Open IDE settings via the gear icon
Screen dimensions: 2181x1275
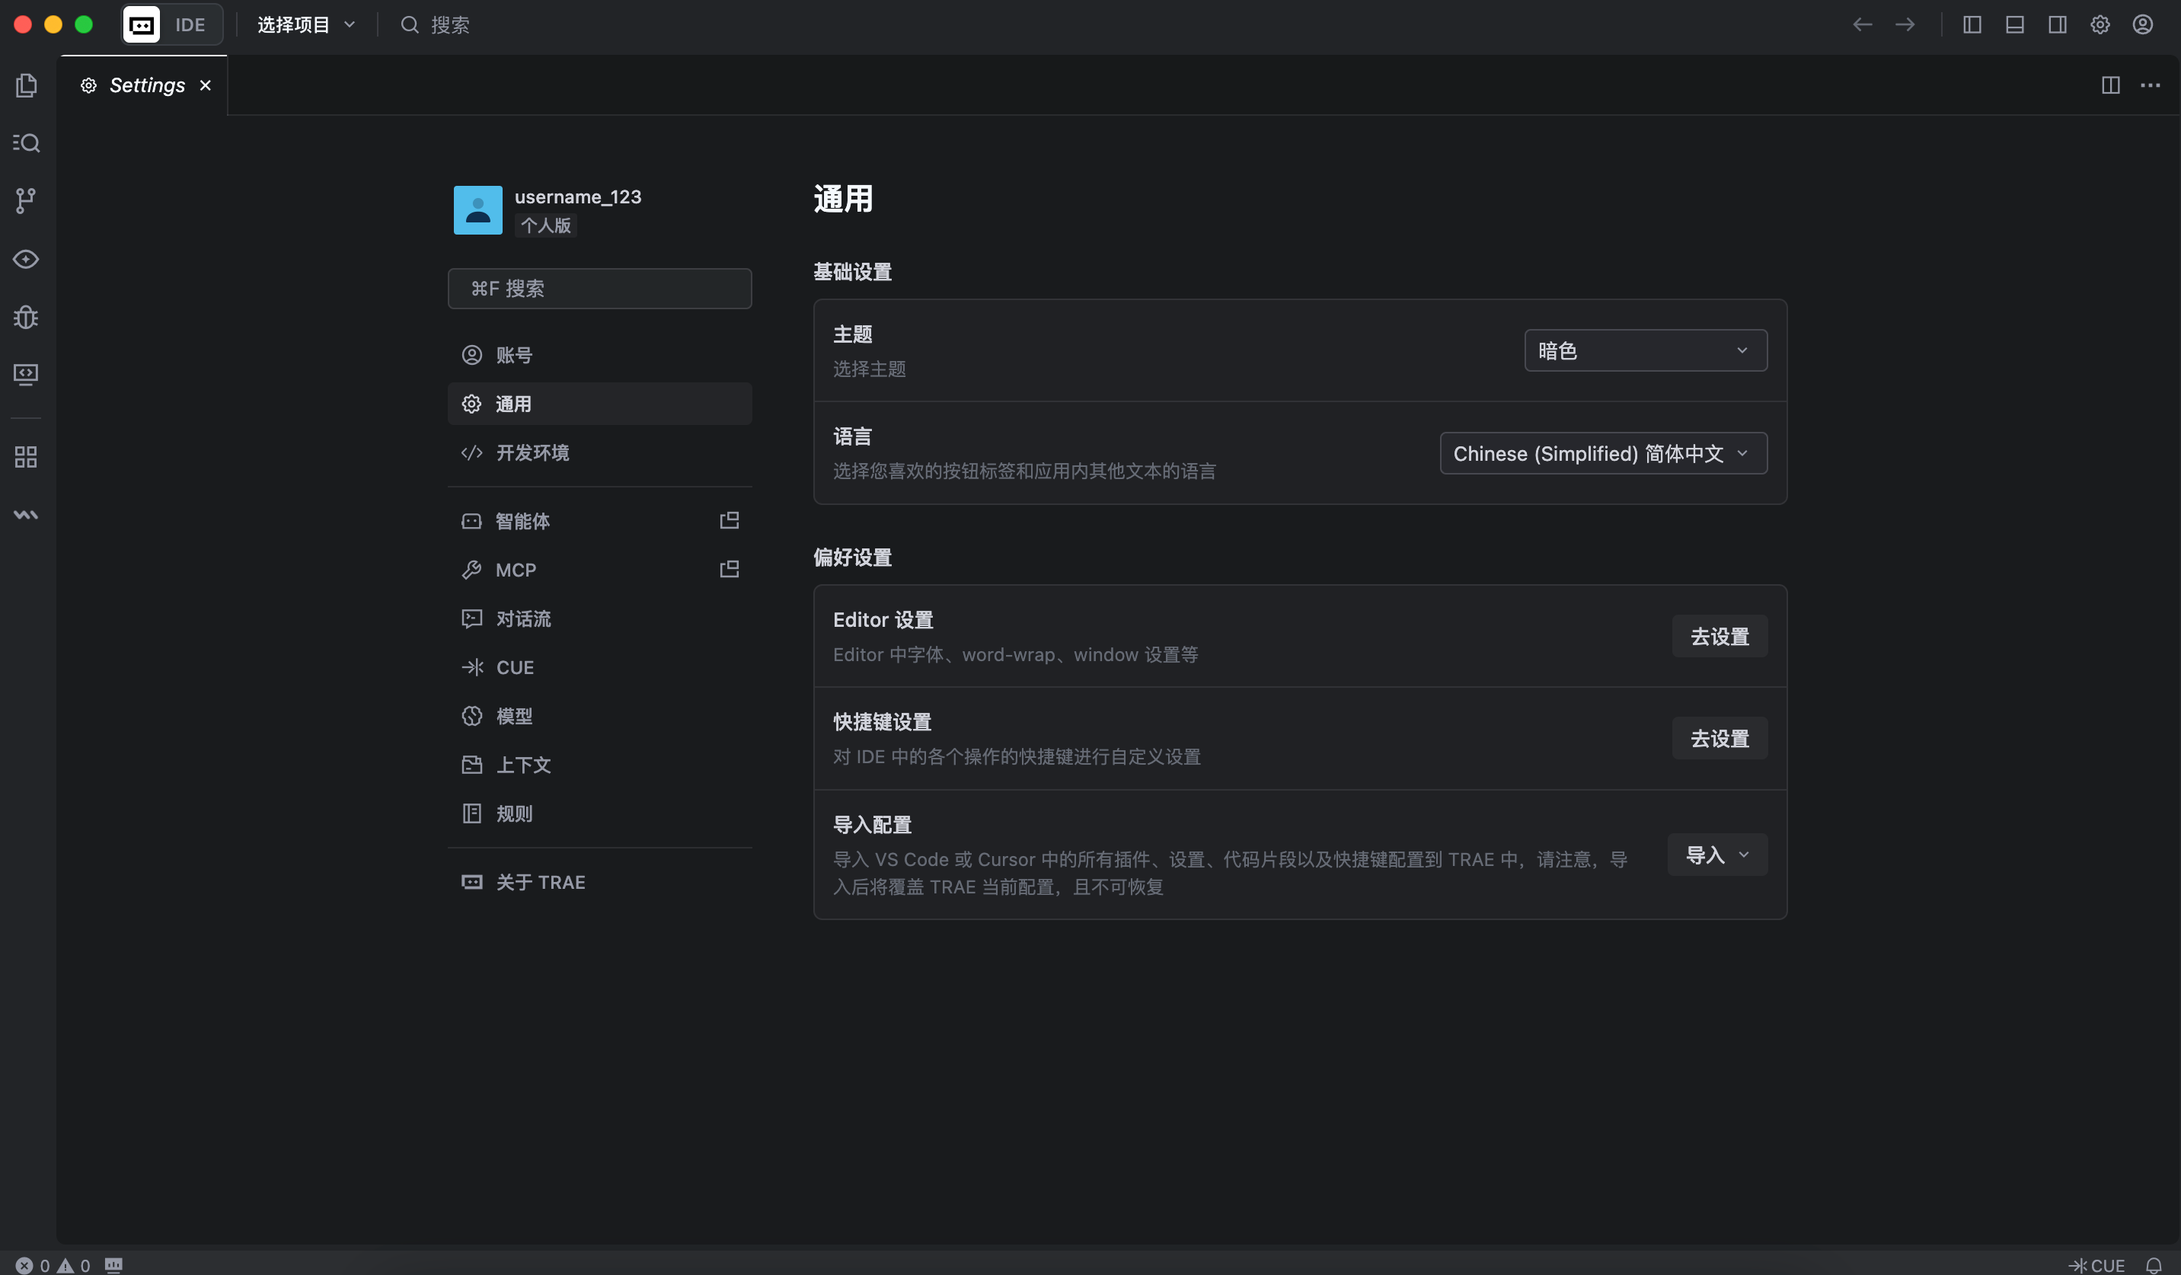[2100, 24]
